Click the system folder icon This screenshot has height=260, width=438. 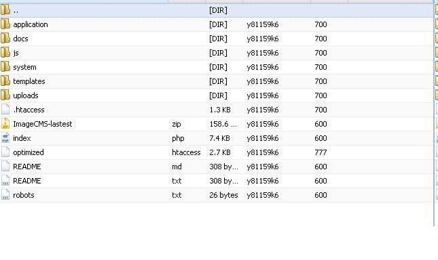5,67
